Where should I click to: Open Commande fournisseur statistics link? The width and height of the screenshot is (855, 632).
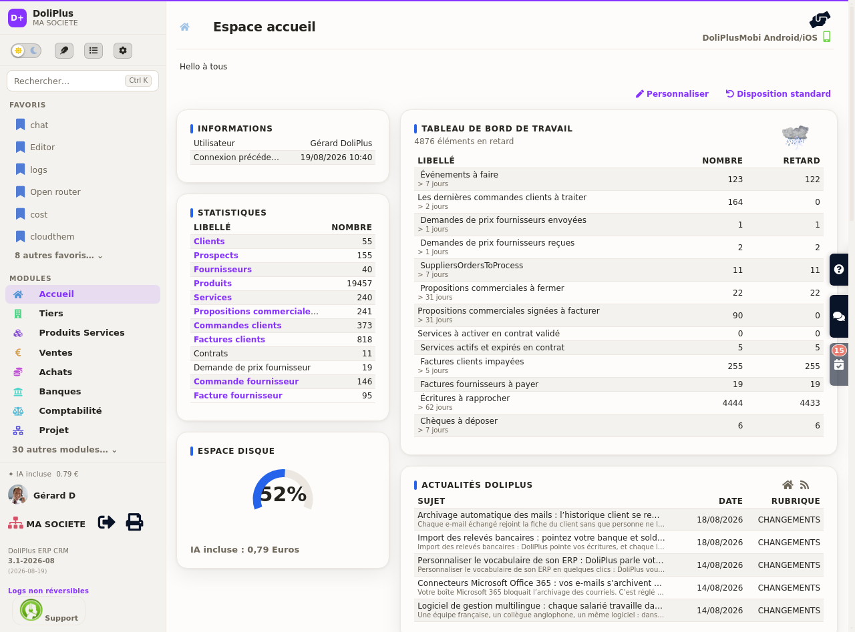tap(246, 382)
